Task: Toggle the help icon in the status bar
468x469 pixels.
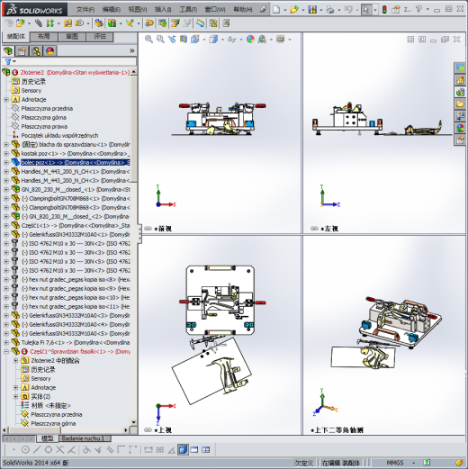Action: pyautogui.click(x=427, y=463)
